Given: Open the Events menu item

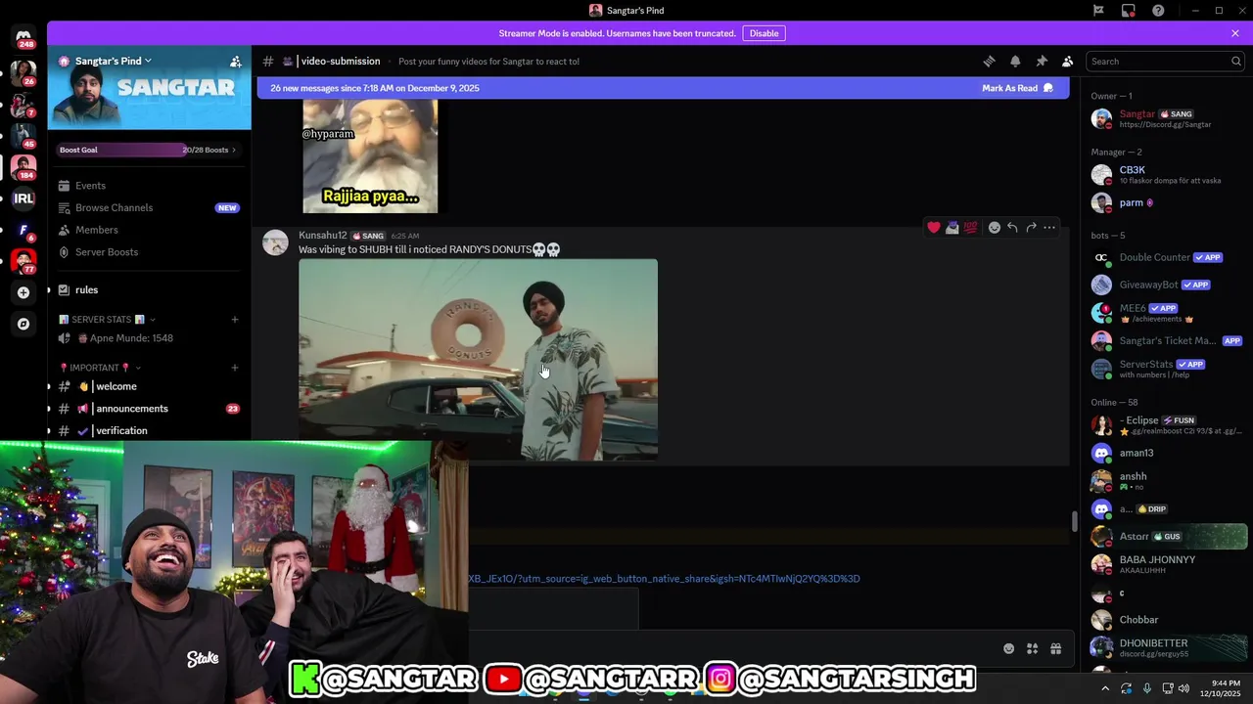Looking at the screenshot, I should [149, 186].
